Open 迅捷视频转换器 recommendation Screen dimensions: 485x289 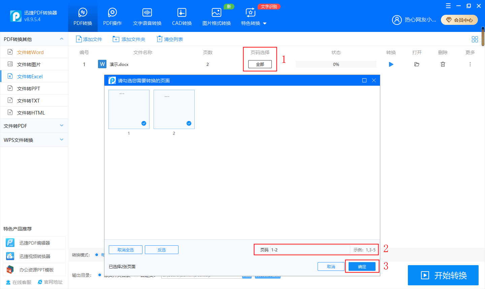[34, 256]
